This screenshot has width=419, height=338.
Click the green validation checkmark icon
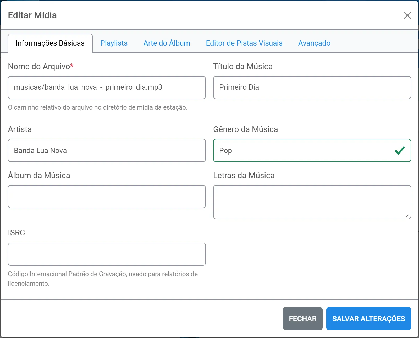[400, 150]
